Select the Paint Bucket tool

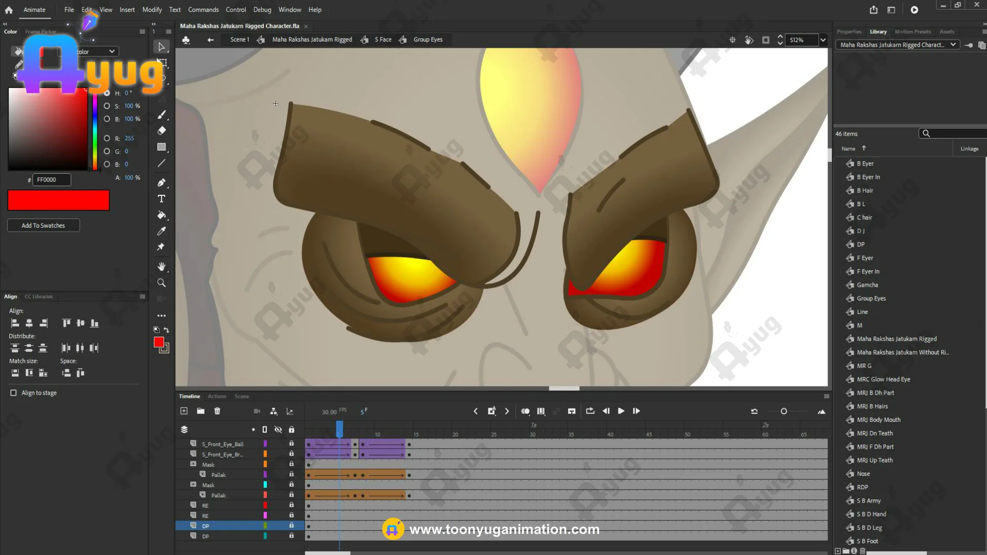pyautogui.click(x=161, y=215)
